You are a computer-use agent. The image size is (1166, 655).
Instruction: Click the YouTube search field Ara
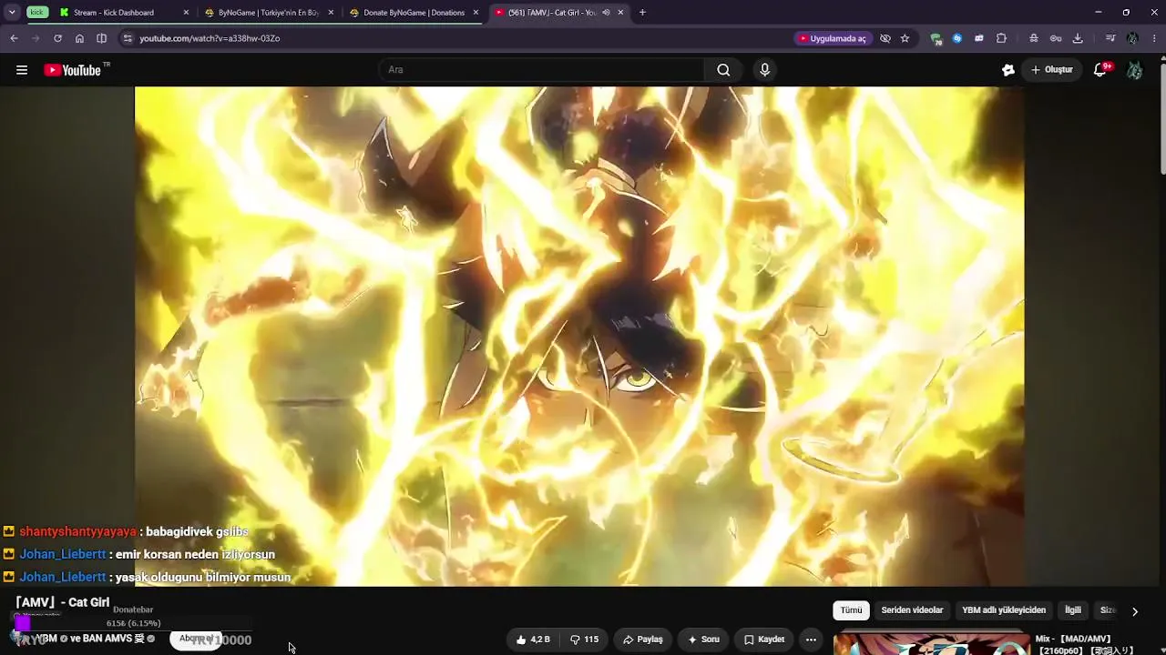pos(541,70)
